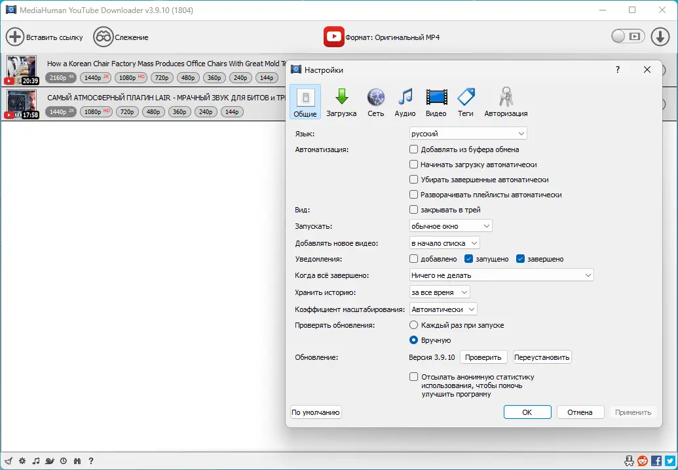The width and height of the screenshot is (678, 470).
Task: Open the Facebook icon link
Action: pyautogui.click(x=656, y=461)
